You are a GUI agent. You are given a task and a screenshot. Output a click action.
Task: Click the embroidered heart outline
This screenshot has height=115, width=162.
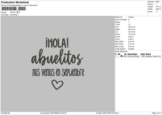click(x=58, y=85)
